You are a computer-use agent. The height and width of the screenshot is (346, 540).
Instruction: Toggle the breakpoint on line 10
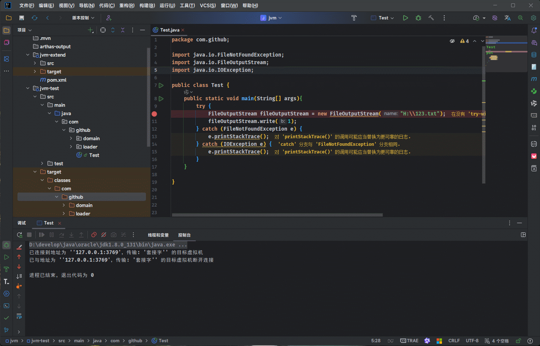154,114
